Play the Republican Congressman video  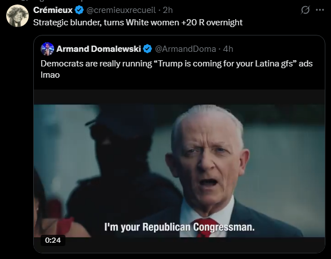click(x=179, y=171)
